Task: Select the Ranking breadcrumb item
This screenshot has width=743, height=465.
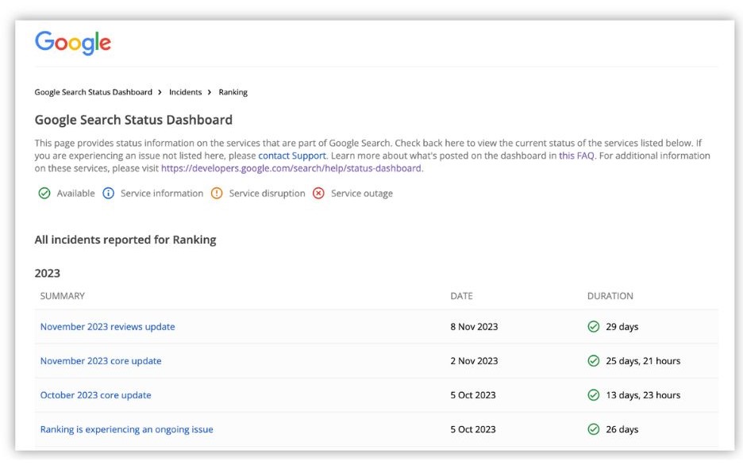Action: coord(233,92)
